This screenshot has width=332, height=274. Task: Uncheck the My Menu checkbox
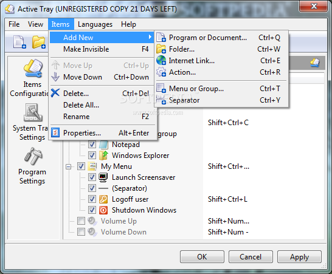pos(81,166)
